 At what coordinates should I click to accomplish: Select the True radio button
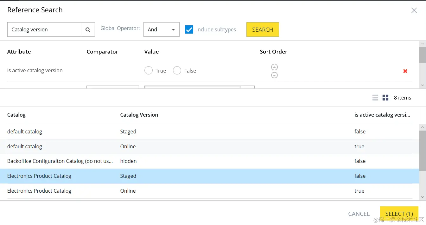(x=149, y=71)
